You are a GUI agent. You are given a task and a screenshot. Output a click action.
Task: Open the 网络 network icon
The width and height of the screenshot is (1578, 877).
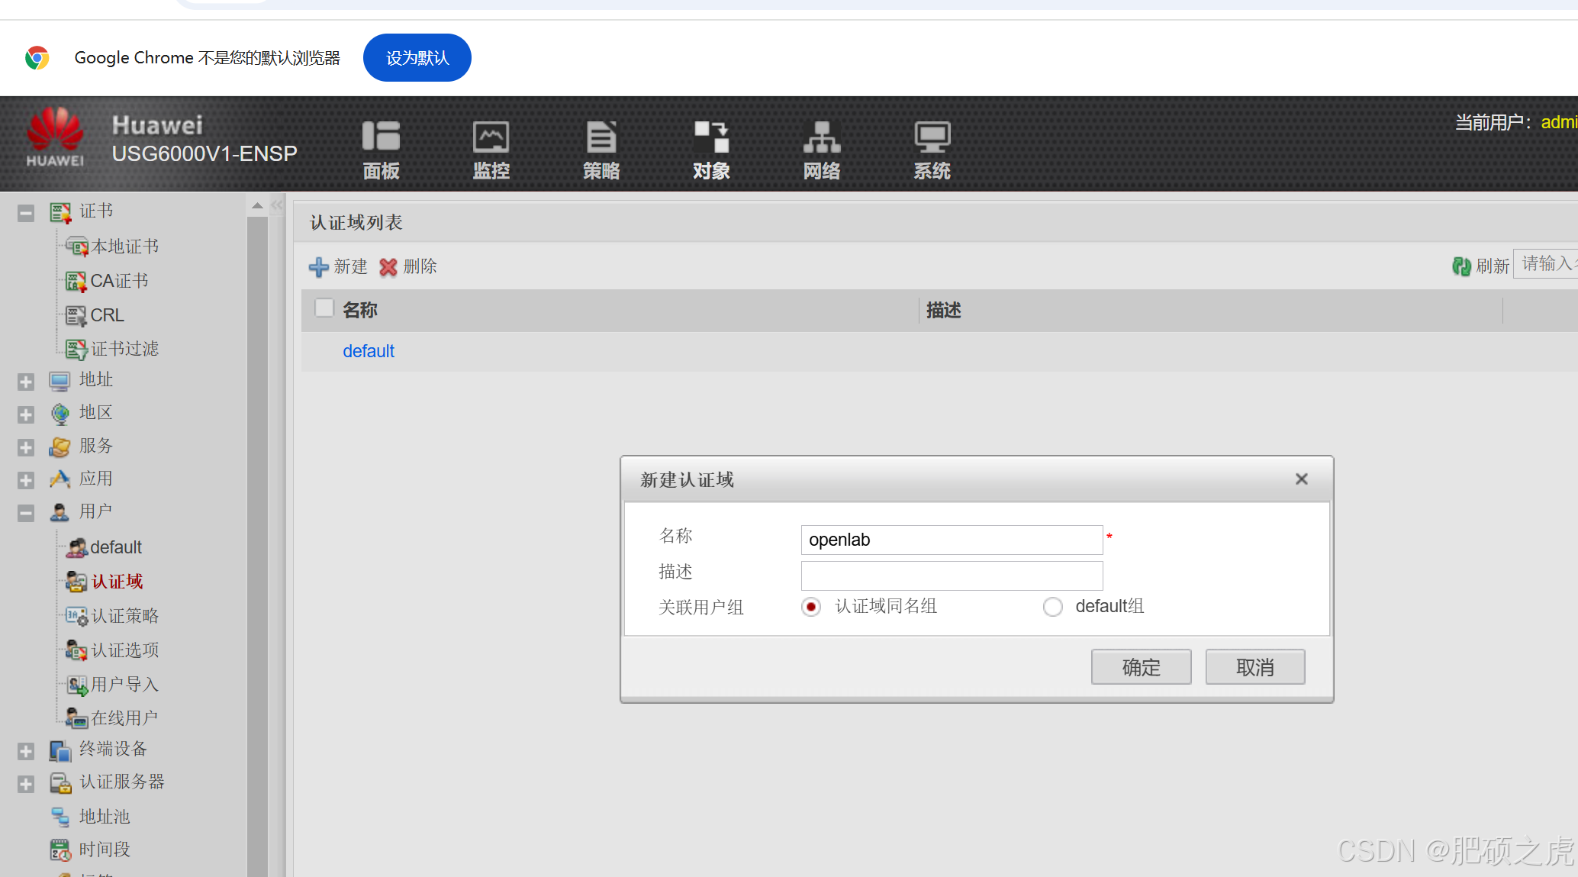click(x=821, y=137)
